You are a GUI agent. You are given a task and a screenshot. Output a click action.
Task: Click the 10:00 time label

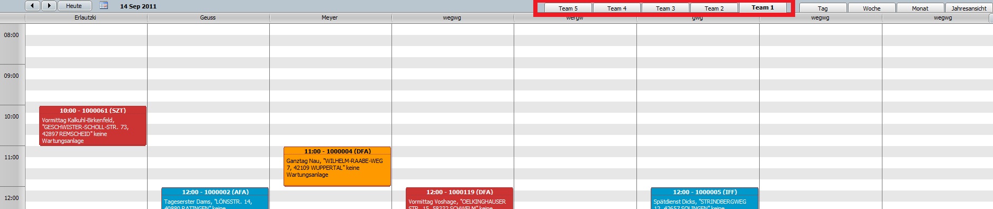coord(12,116)
